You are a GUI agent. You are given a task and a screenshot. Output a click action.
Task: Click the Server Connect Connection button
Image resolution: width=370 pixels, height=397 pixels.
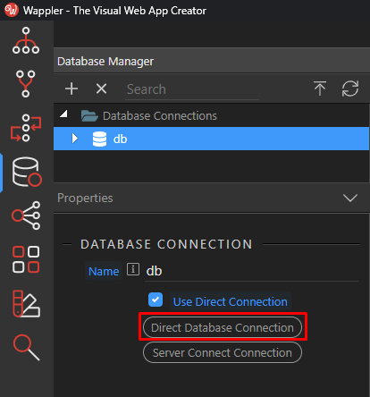223,352
